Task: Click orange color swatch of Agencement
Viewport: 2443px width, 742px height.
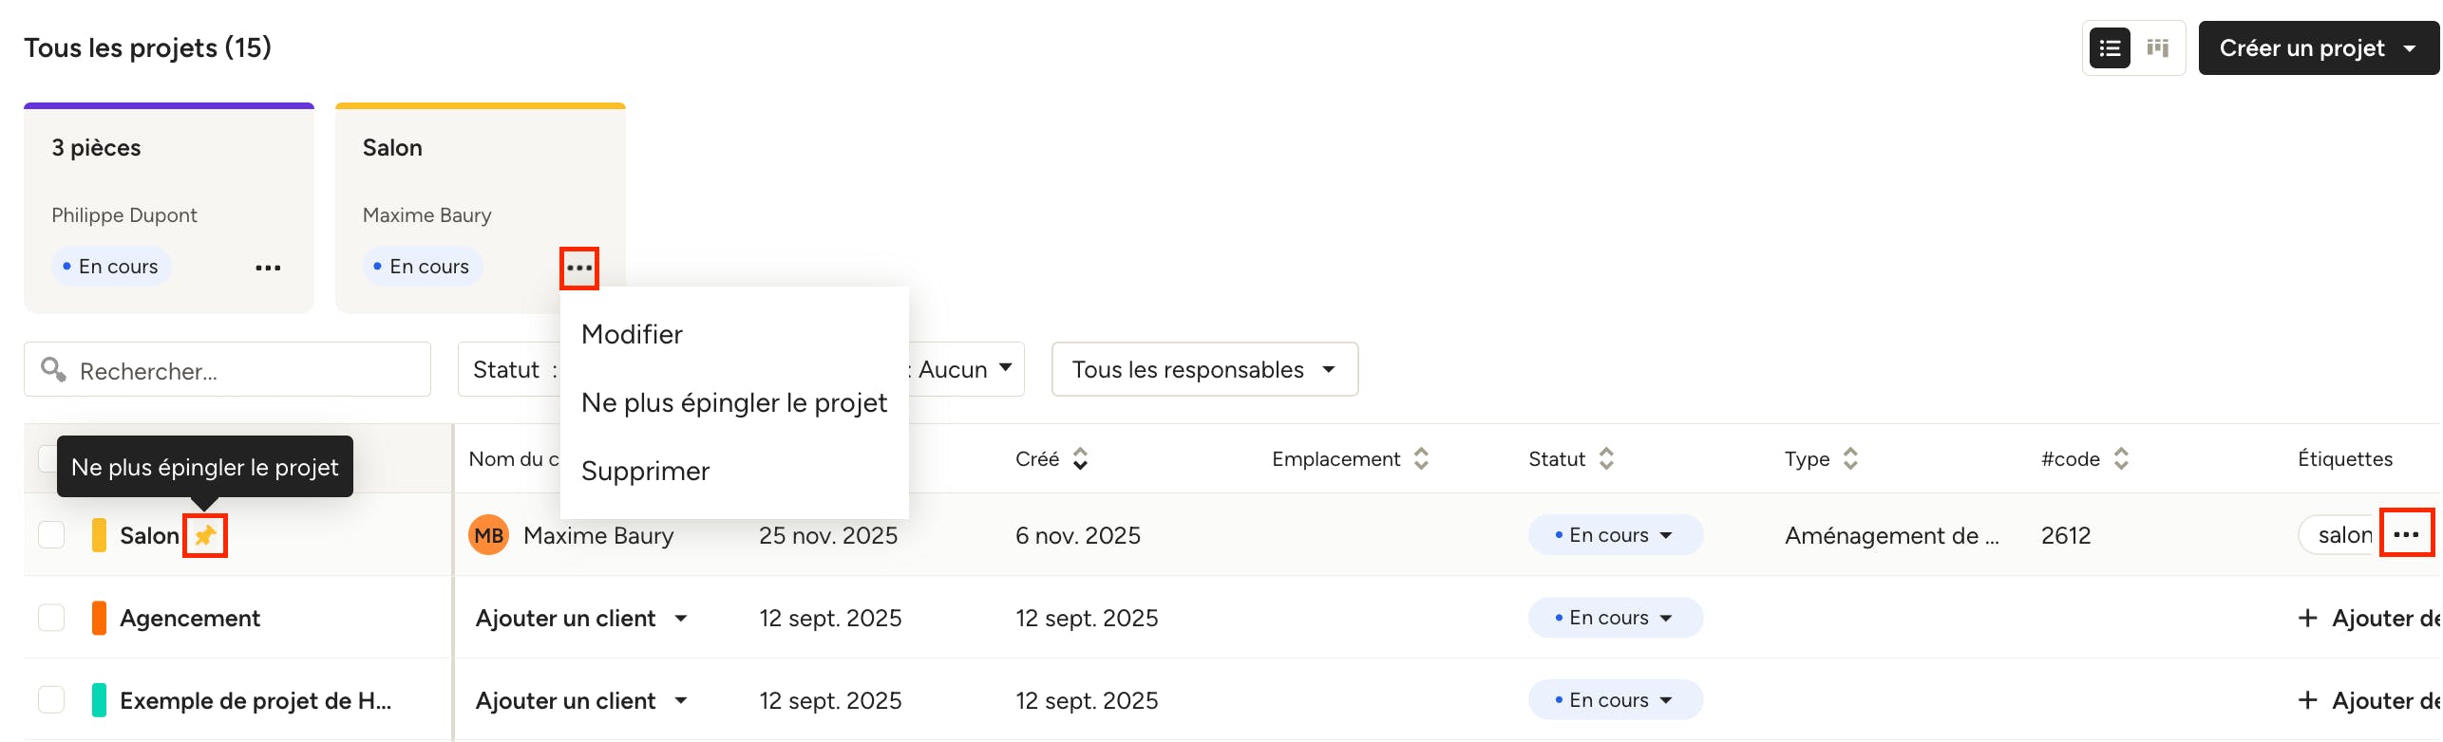Action: click(99, 618)
